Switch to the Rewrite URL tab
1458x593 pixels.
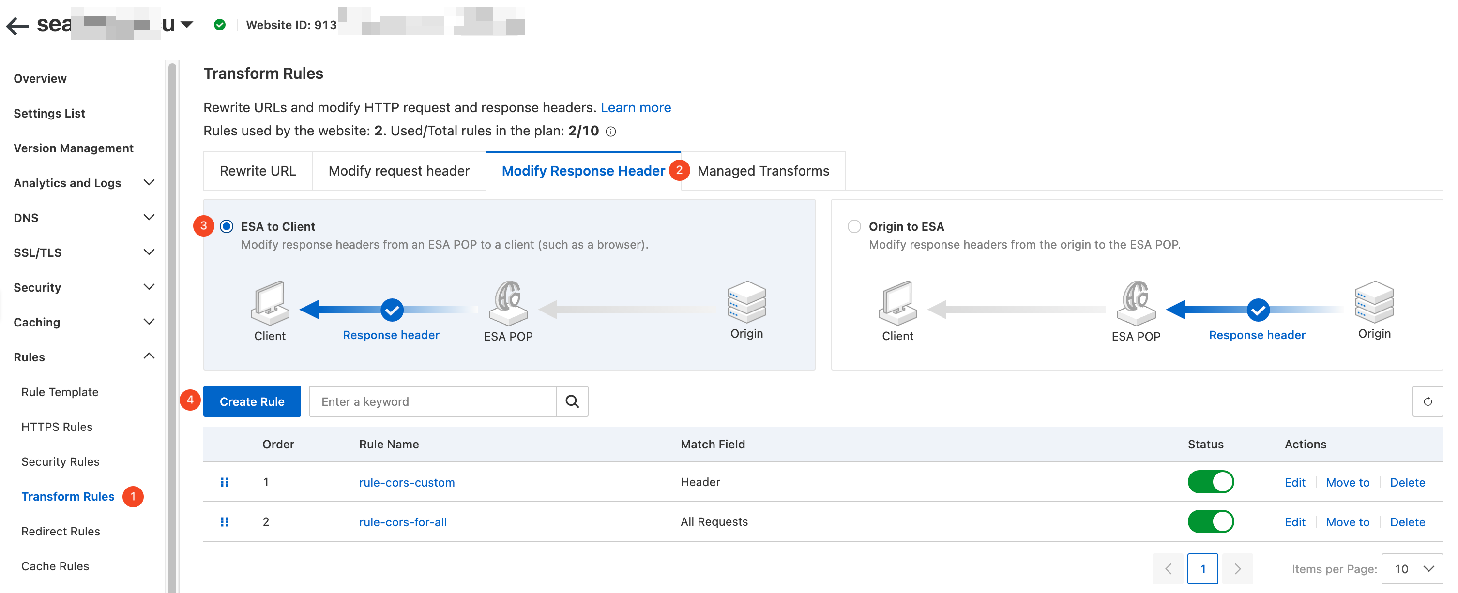[258, 171]
